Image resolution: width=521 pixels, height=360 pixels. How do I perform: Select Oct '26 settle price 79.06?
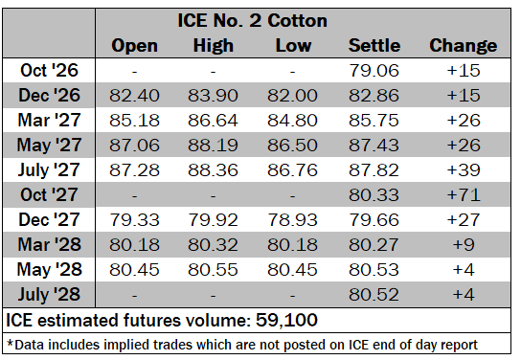click(x=374, y=71)
